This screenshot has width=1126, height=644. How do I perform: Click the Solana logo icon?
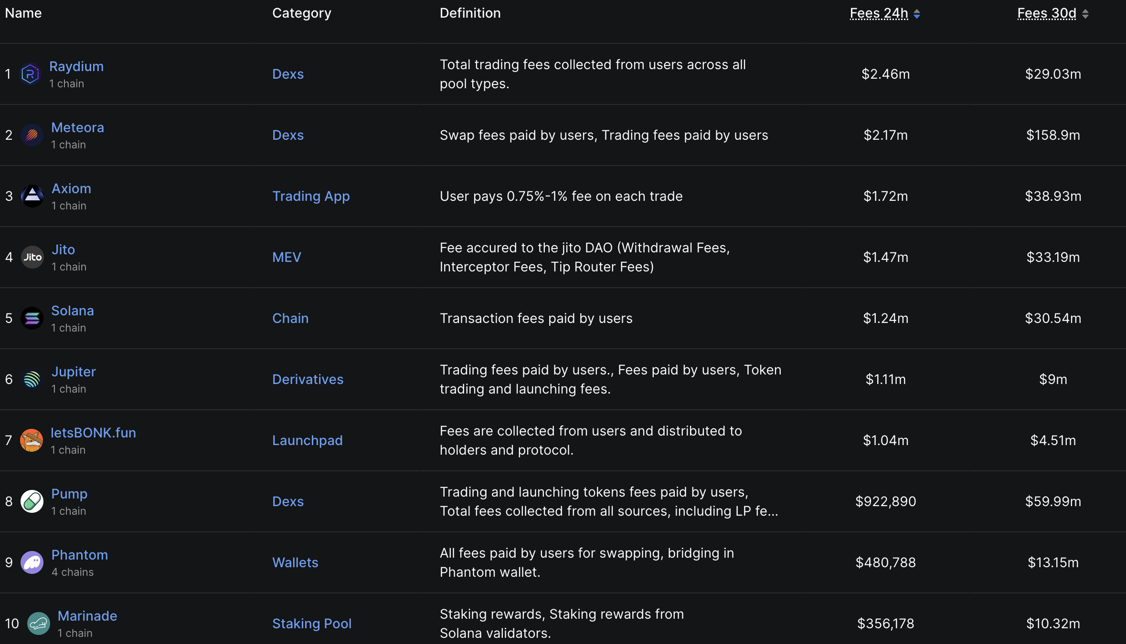pyautogui.click(x=32, y=318)
